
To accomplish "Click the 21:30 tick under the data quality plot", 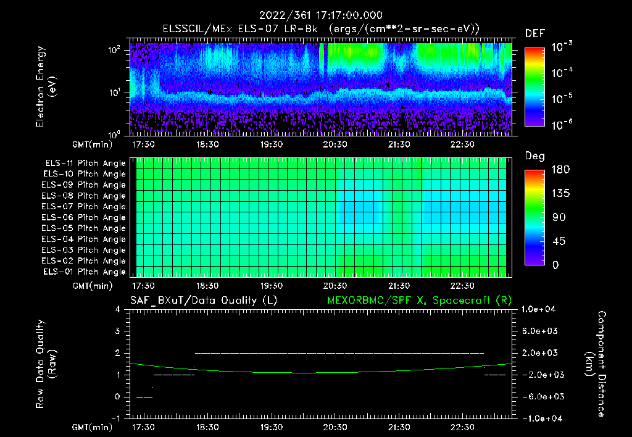I will [399, 427].
